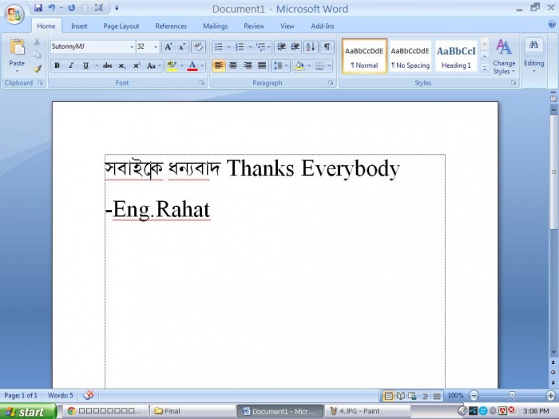This screenshot has width=559, height=419.
Task: Click the Windows start button
Action: pos(29,412)
